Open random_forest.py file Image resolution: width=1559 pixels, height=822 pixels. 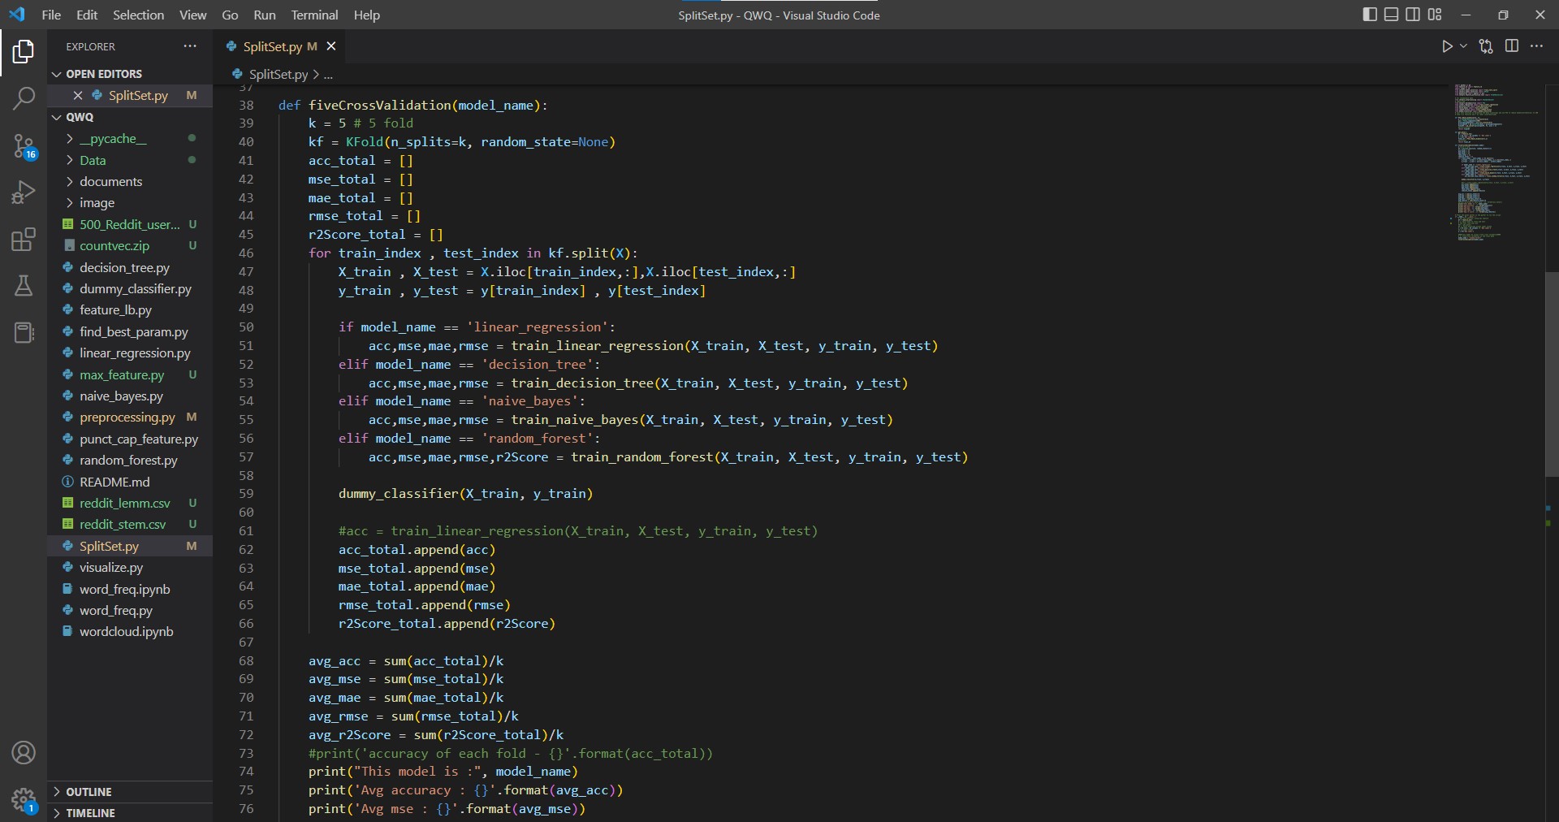coord(128,460)
